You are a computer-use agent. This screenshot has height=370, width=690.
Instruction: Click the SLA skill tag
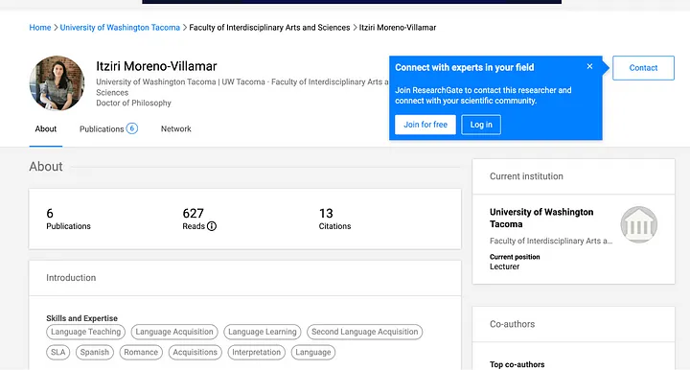(58, 352)
